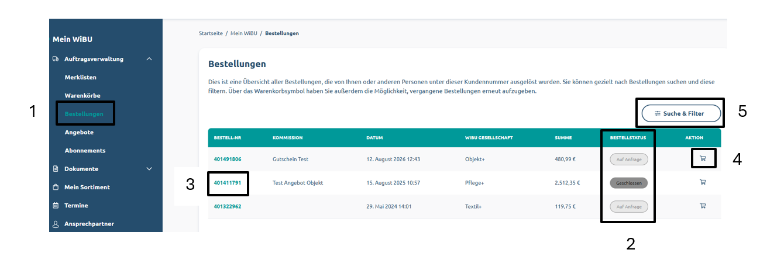Click the bag icon beside Mein Sortiment

point(56,187)
